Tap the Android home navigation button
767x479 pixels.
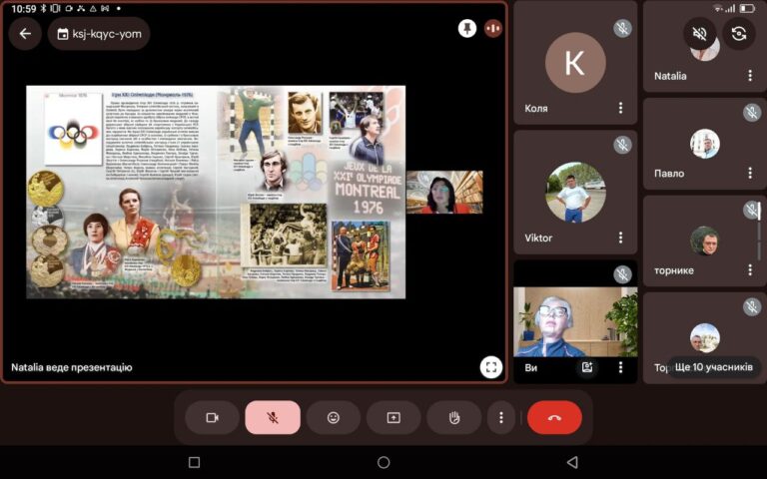pyautogui.click(x=383, y=462)
